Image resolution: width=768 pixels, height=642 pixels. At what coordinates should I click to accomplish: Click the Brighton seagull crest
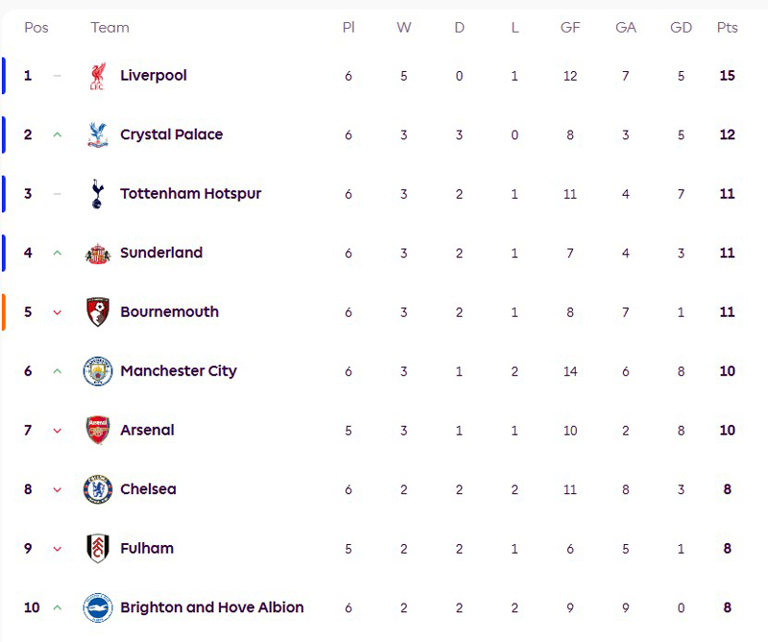point(97,607)
